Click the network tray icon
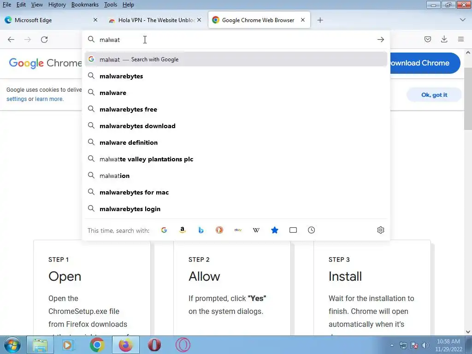Viewport: 472px width, 354px height. tap(403, 345)
